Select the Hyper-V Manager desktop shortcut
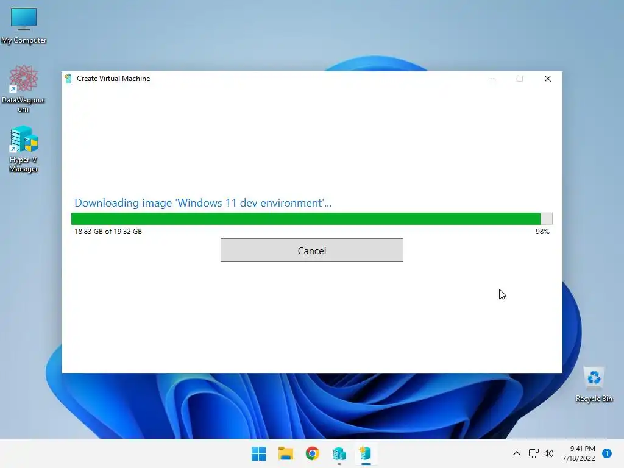 tap(24, 149)
